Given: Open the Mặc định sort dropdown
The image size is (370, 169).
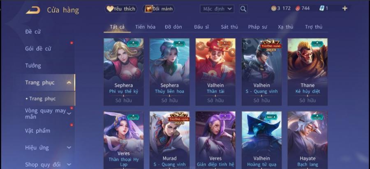Looking at the screenshot, I should click(x=217, y=9).
